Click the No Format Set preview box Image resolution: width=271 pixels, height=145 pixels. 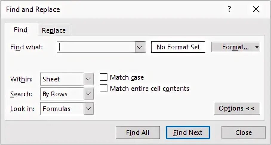tap(178, 47)
